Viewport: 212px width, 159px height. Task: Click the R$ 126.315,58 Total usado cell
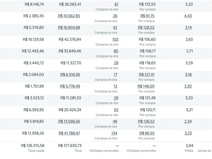tap(33, 145)
